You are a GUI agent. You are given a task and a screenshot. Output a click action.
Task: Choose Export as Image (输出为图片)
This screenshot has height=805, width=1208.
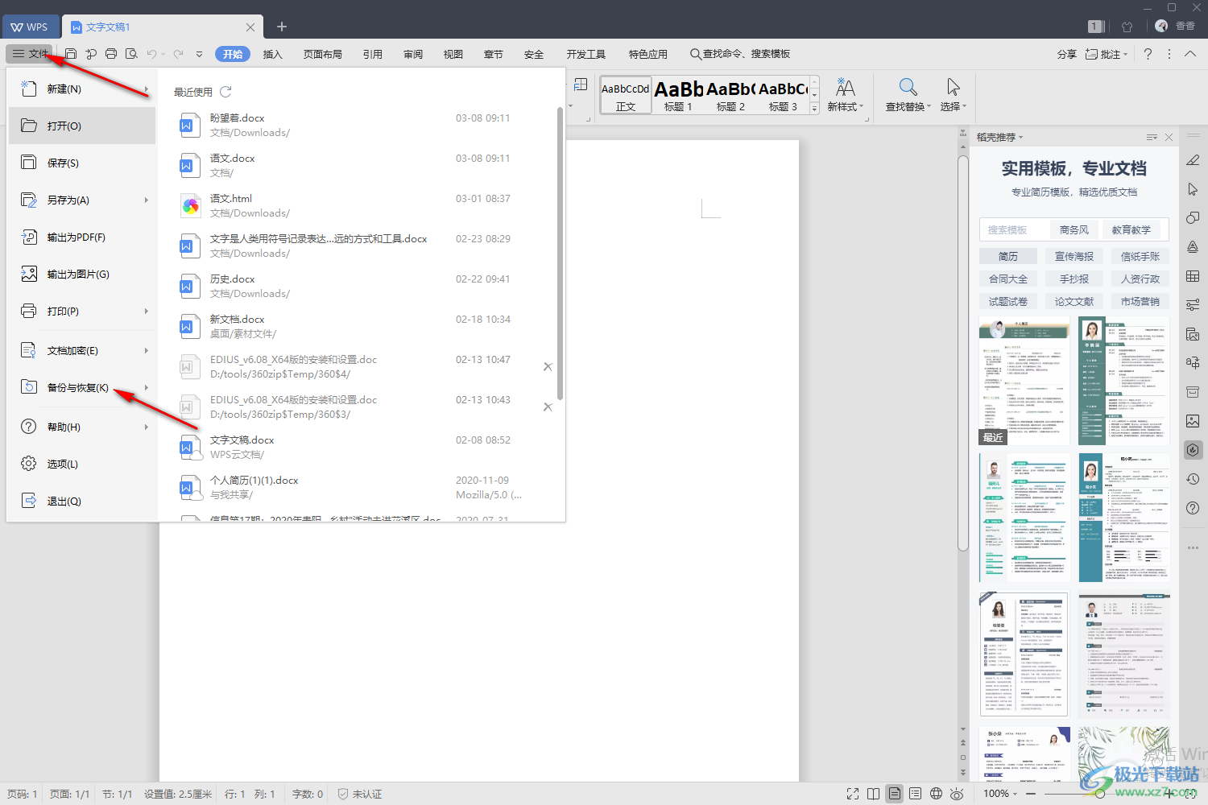pos(82,274)
